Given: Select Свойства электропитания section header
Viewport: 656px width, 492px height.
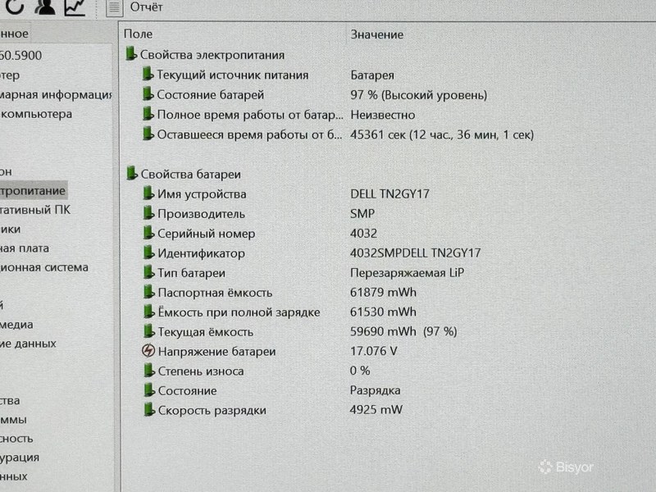Looking at the screenshot, I should point(212,55).
